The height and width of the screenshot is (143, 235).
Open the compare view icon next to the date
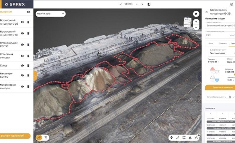149,4
